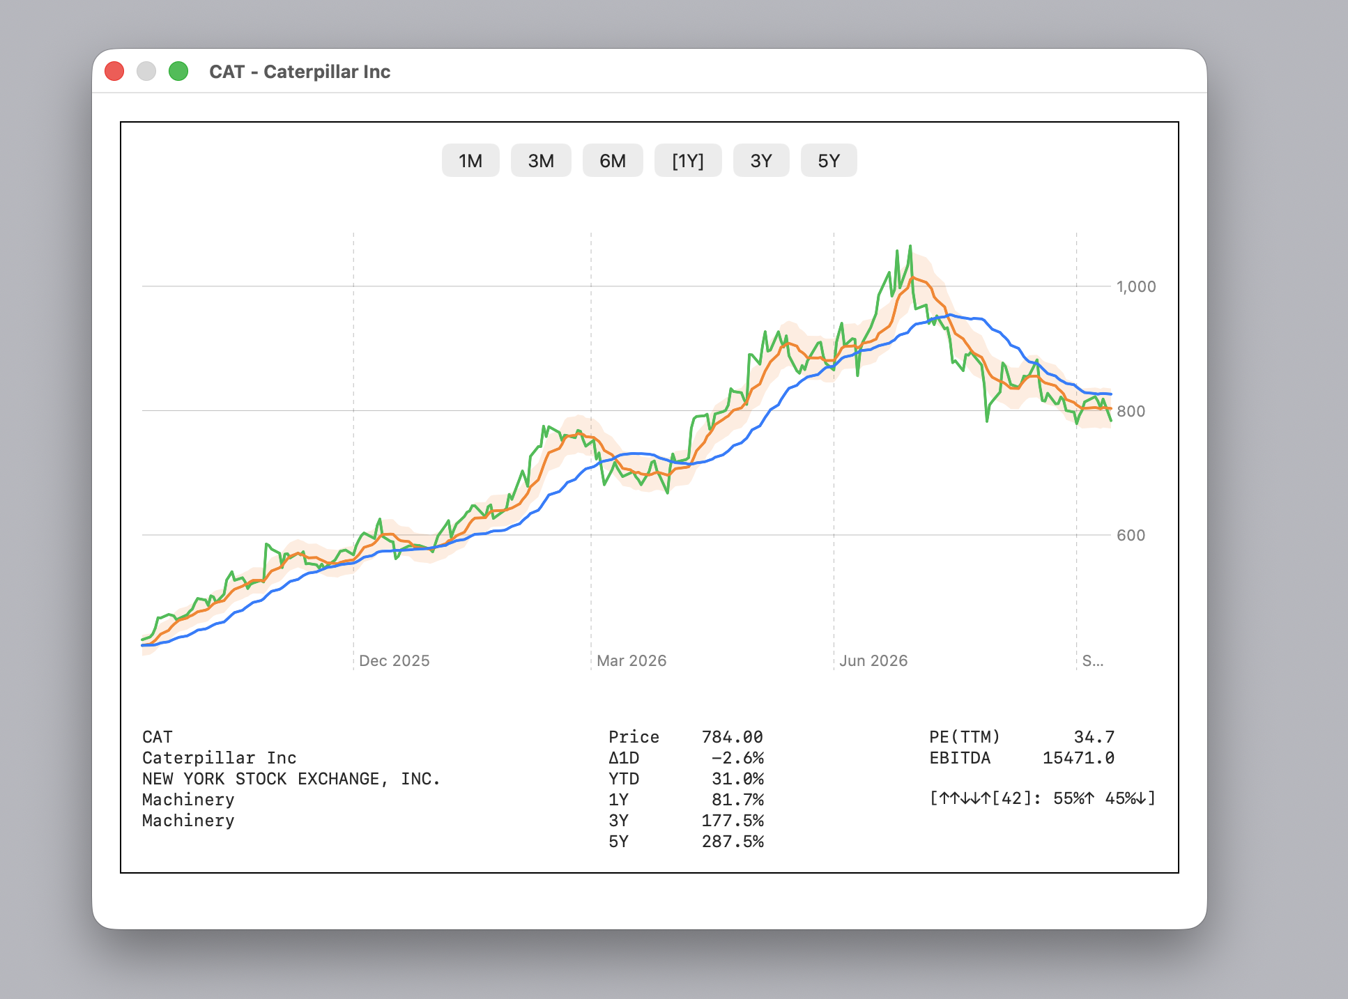Choose the 6M time range

pos(613,161)
